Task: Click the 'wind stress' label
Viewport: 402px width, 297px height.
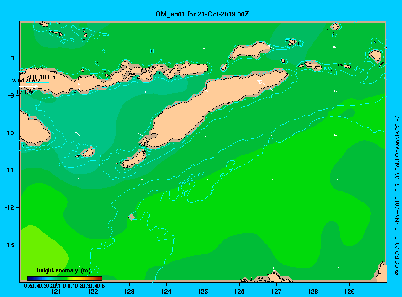Action: click(26, 80)
